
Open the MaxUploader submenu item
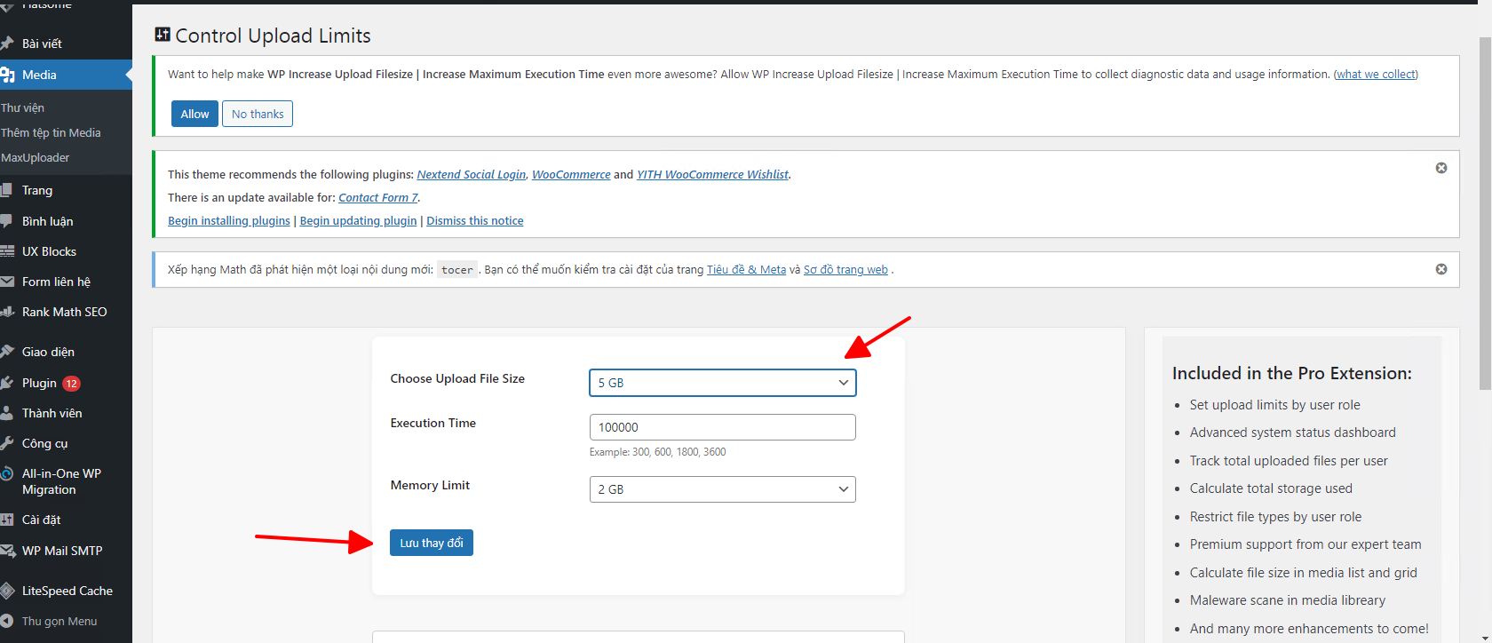coord(35,157)
